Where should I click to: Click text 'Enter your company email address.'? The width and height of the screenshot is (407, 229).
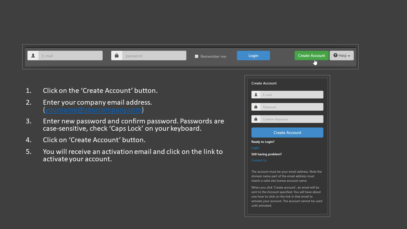[x=97, y=102]
